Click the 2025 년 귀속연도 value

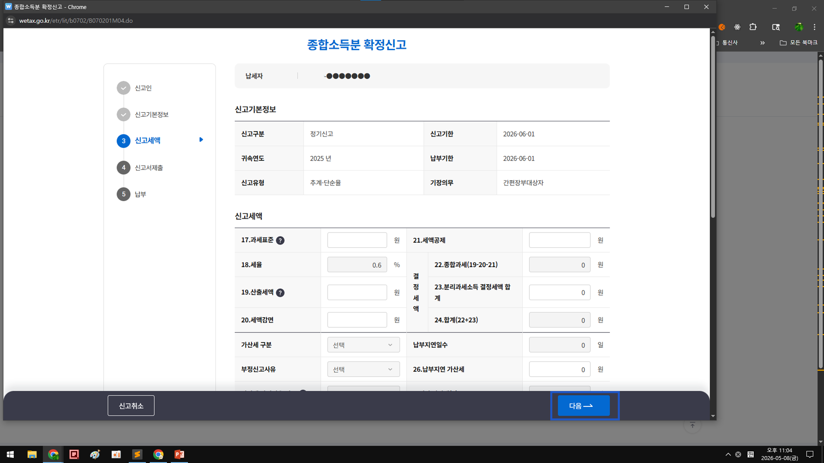[320, 159]
